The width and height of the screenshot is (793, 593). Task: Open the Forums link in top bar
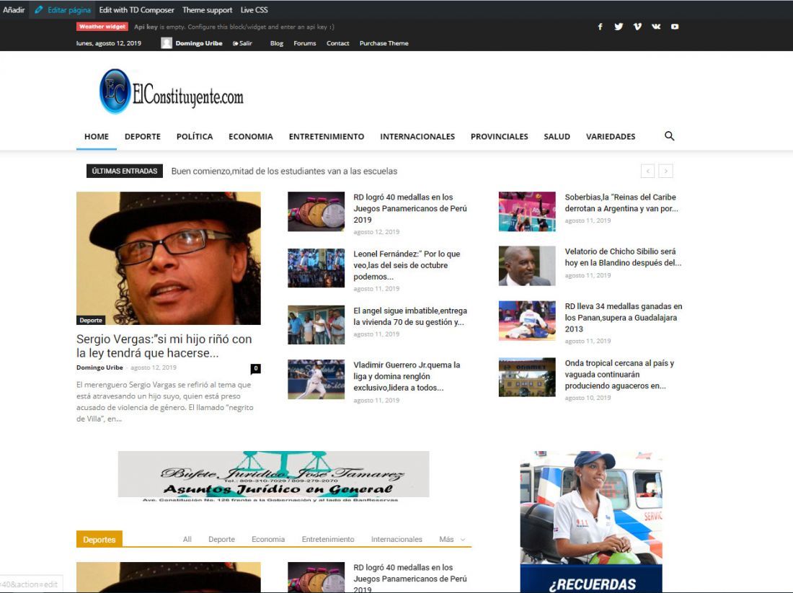click(x=304, y=43)
